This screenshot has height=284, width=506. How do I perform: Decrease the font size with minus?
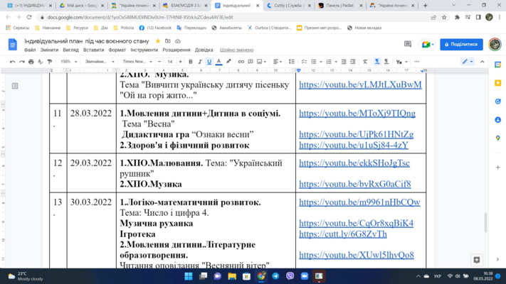[x=159, y=62]
